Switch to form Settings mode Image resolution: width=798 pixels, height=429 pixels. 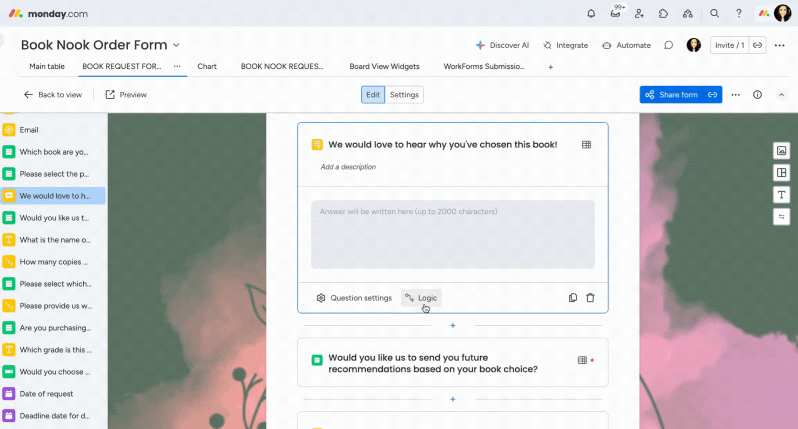[x=404, y=95]
